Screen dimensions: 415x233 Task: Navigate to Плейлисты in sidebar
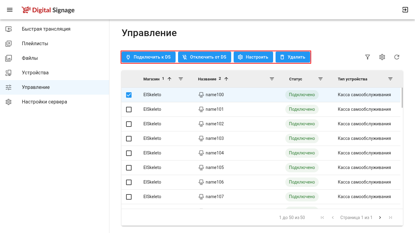[x=35, y=44]
